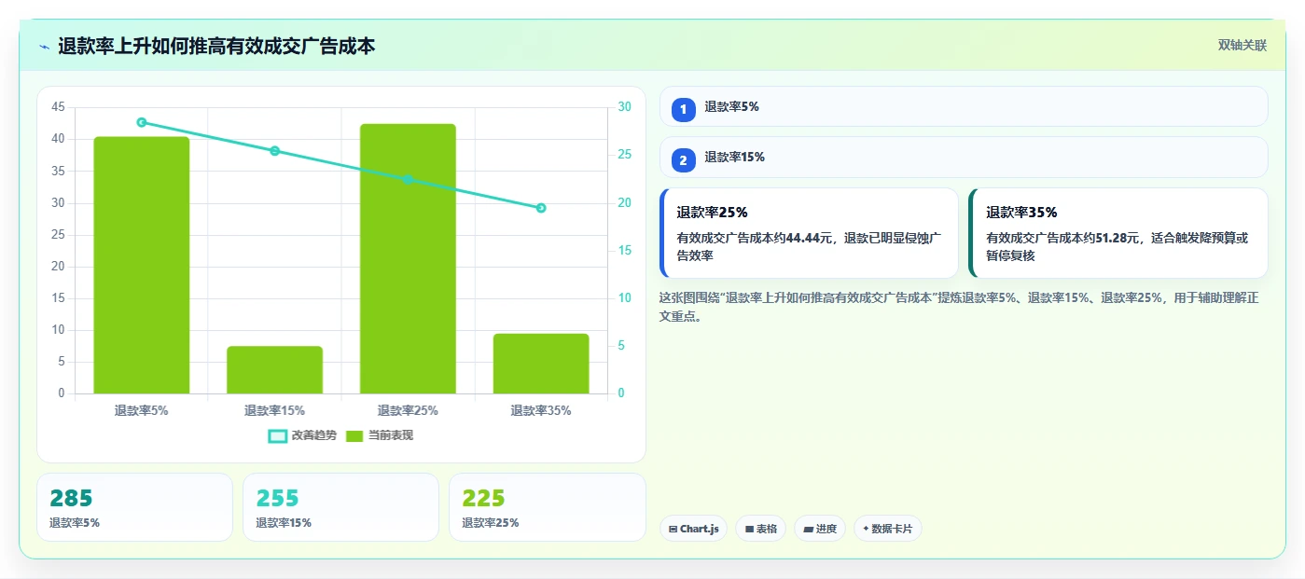This screenshot has width=1305, height=579.
Task: Click the trend line point above 退款率35%
Action: 541,208
